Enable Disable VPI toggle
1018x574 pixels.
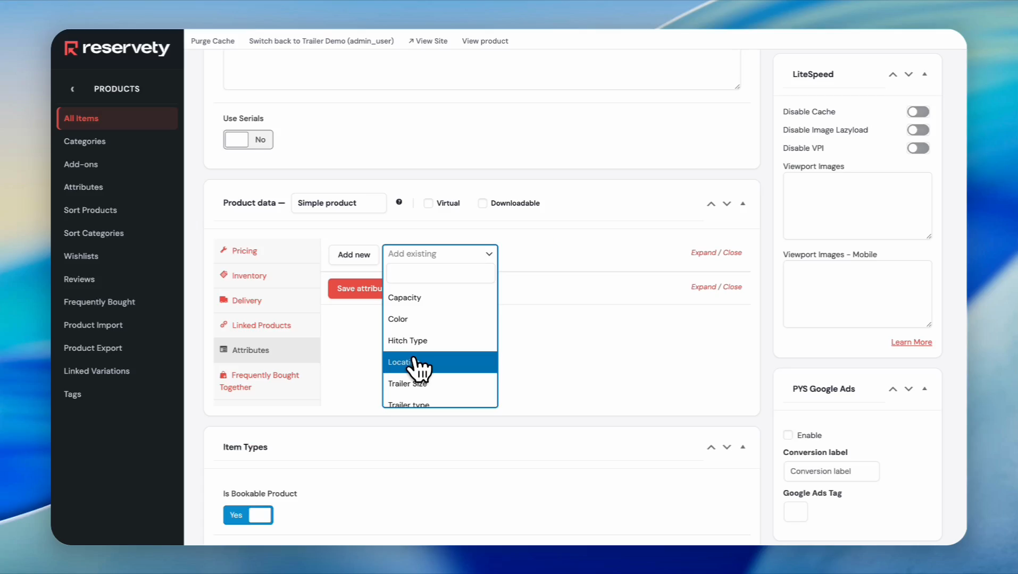[918, 148]
